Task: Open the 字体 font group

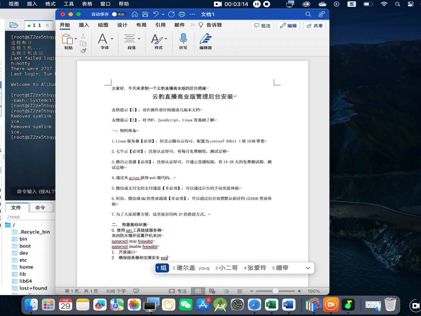Action: coord(105,41)
